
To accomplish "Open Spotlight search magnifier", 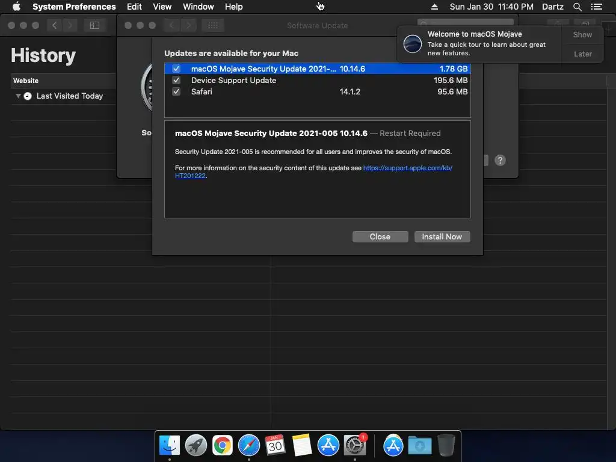I will pyautogui.click(x=577, y=7).
